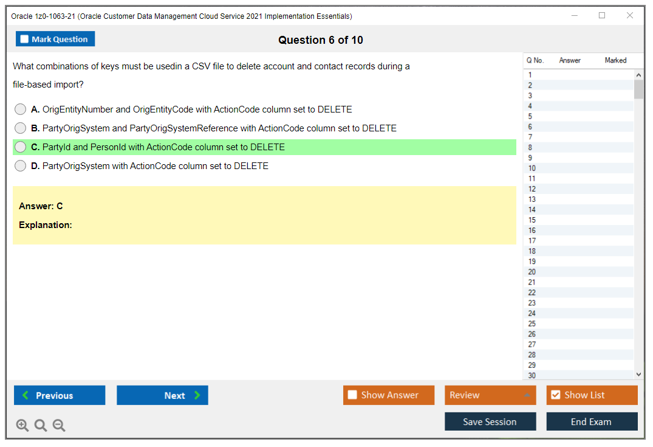Click the green back arrow on Previous
Image resolution: width=653 pixels, height=447 pixels.
[x=24, y=395]
